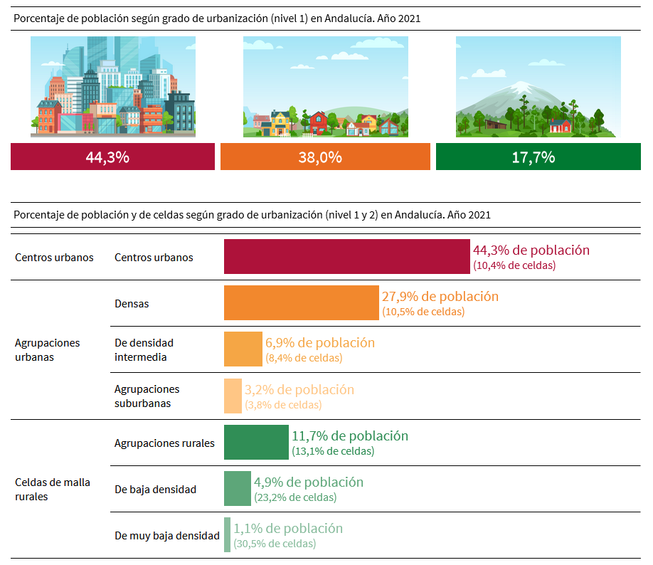Click the mountain countryside illustration

[x=538, y=87]
